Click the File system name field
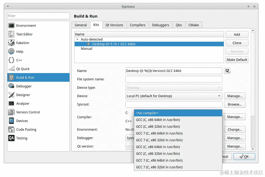265x177 pixels. [x=174, y=79]
